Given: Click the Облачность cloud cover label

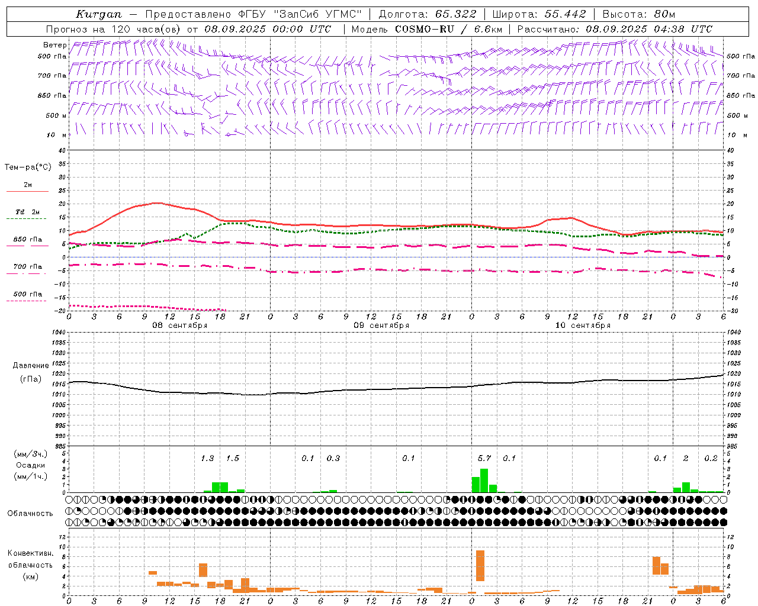Looking at the screenshot, I should pos(30,513).
